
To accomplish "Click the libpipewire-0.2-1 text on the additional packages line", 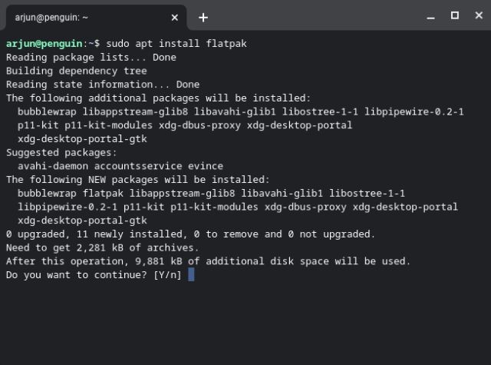I will (414, 112).
